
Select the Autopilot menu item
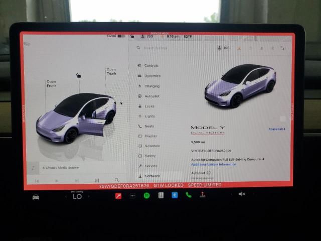[x=151, y=96]
